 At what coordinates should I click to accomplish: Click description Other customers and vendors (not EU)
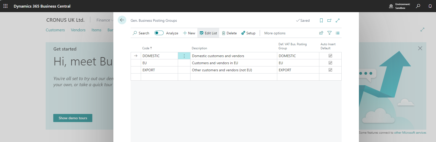pos(234,70)
